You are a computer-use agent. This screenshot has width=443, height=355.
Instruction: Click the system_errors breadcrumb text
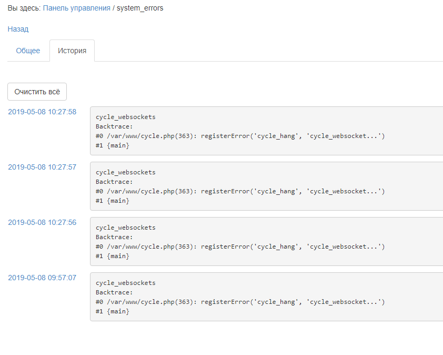click(x=140, y=8)
